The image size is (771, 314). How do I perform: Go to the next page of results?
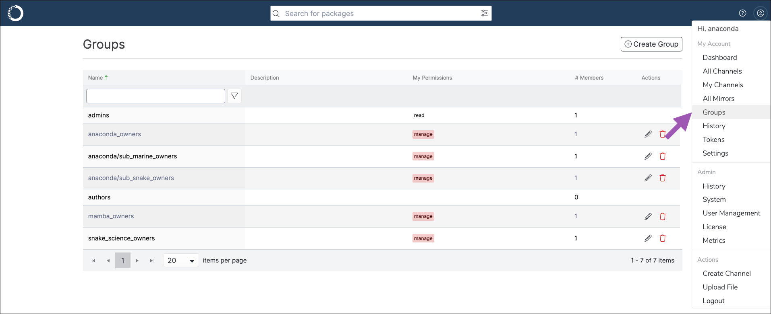click(x=137, y=261)
